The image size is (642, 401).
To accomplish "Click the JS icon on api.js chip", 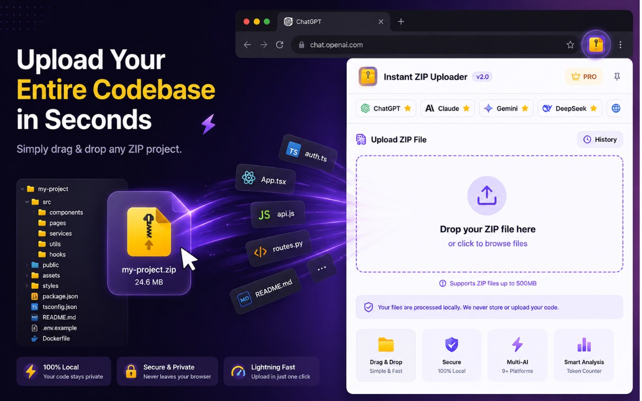I will (264, 215).
